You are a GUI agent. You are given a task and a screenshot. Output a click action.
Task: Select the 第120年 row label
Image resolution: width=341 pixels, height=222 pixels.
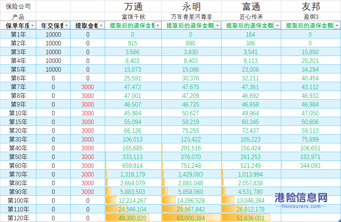pyautogui.click(x=18, y=218)
